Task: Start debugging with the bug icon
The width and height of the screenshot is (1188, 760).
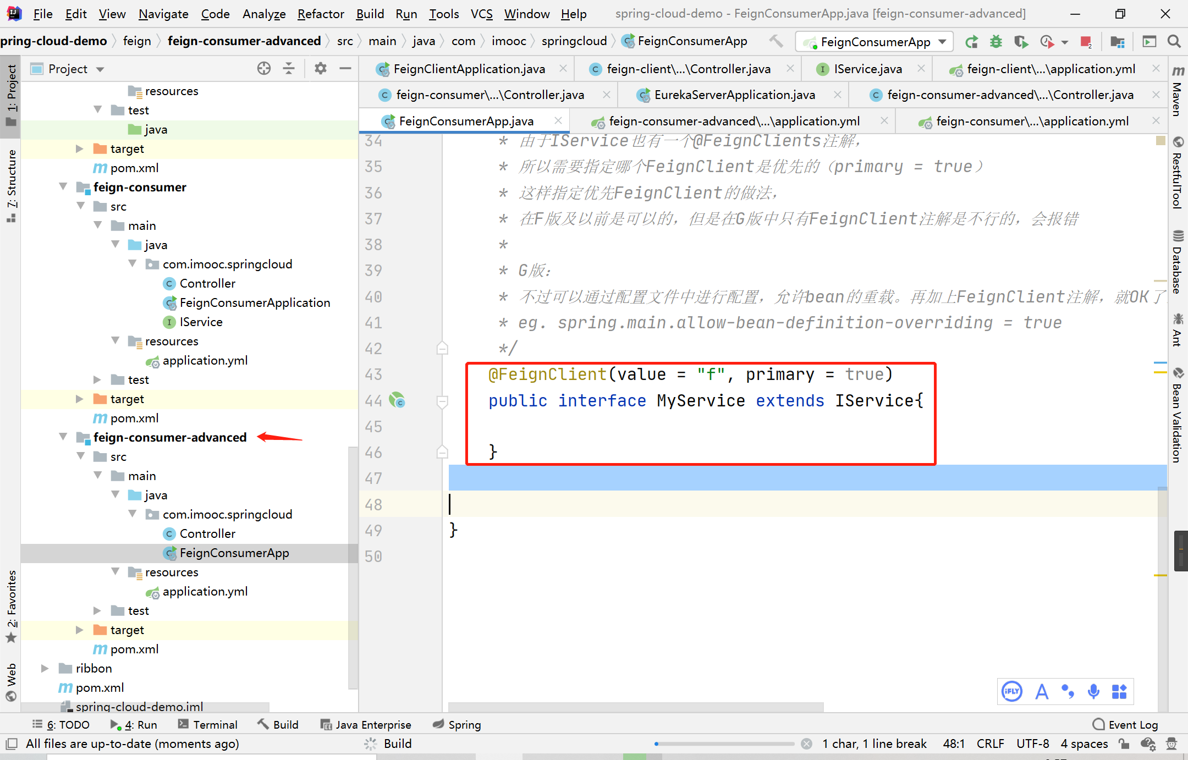Action: pos(996,42)
